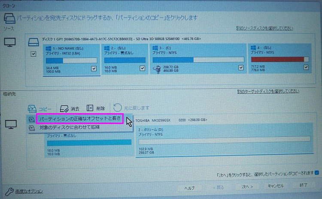Image resolution: width=322 pixels, height=199 pixels.
Task: Toggle the copy-on-next checkbox at bottom right
Action: (x=317, y=173)
